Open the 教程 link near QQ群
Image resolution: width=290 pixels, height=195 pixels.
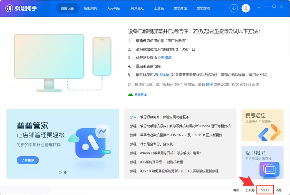click(x=209, y=84)
